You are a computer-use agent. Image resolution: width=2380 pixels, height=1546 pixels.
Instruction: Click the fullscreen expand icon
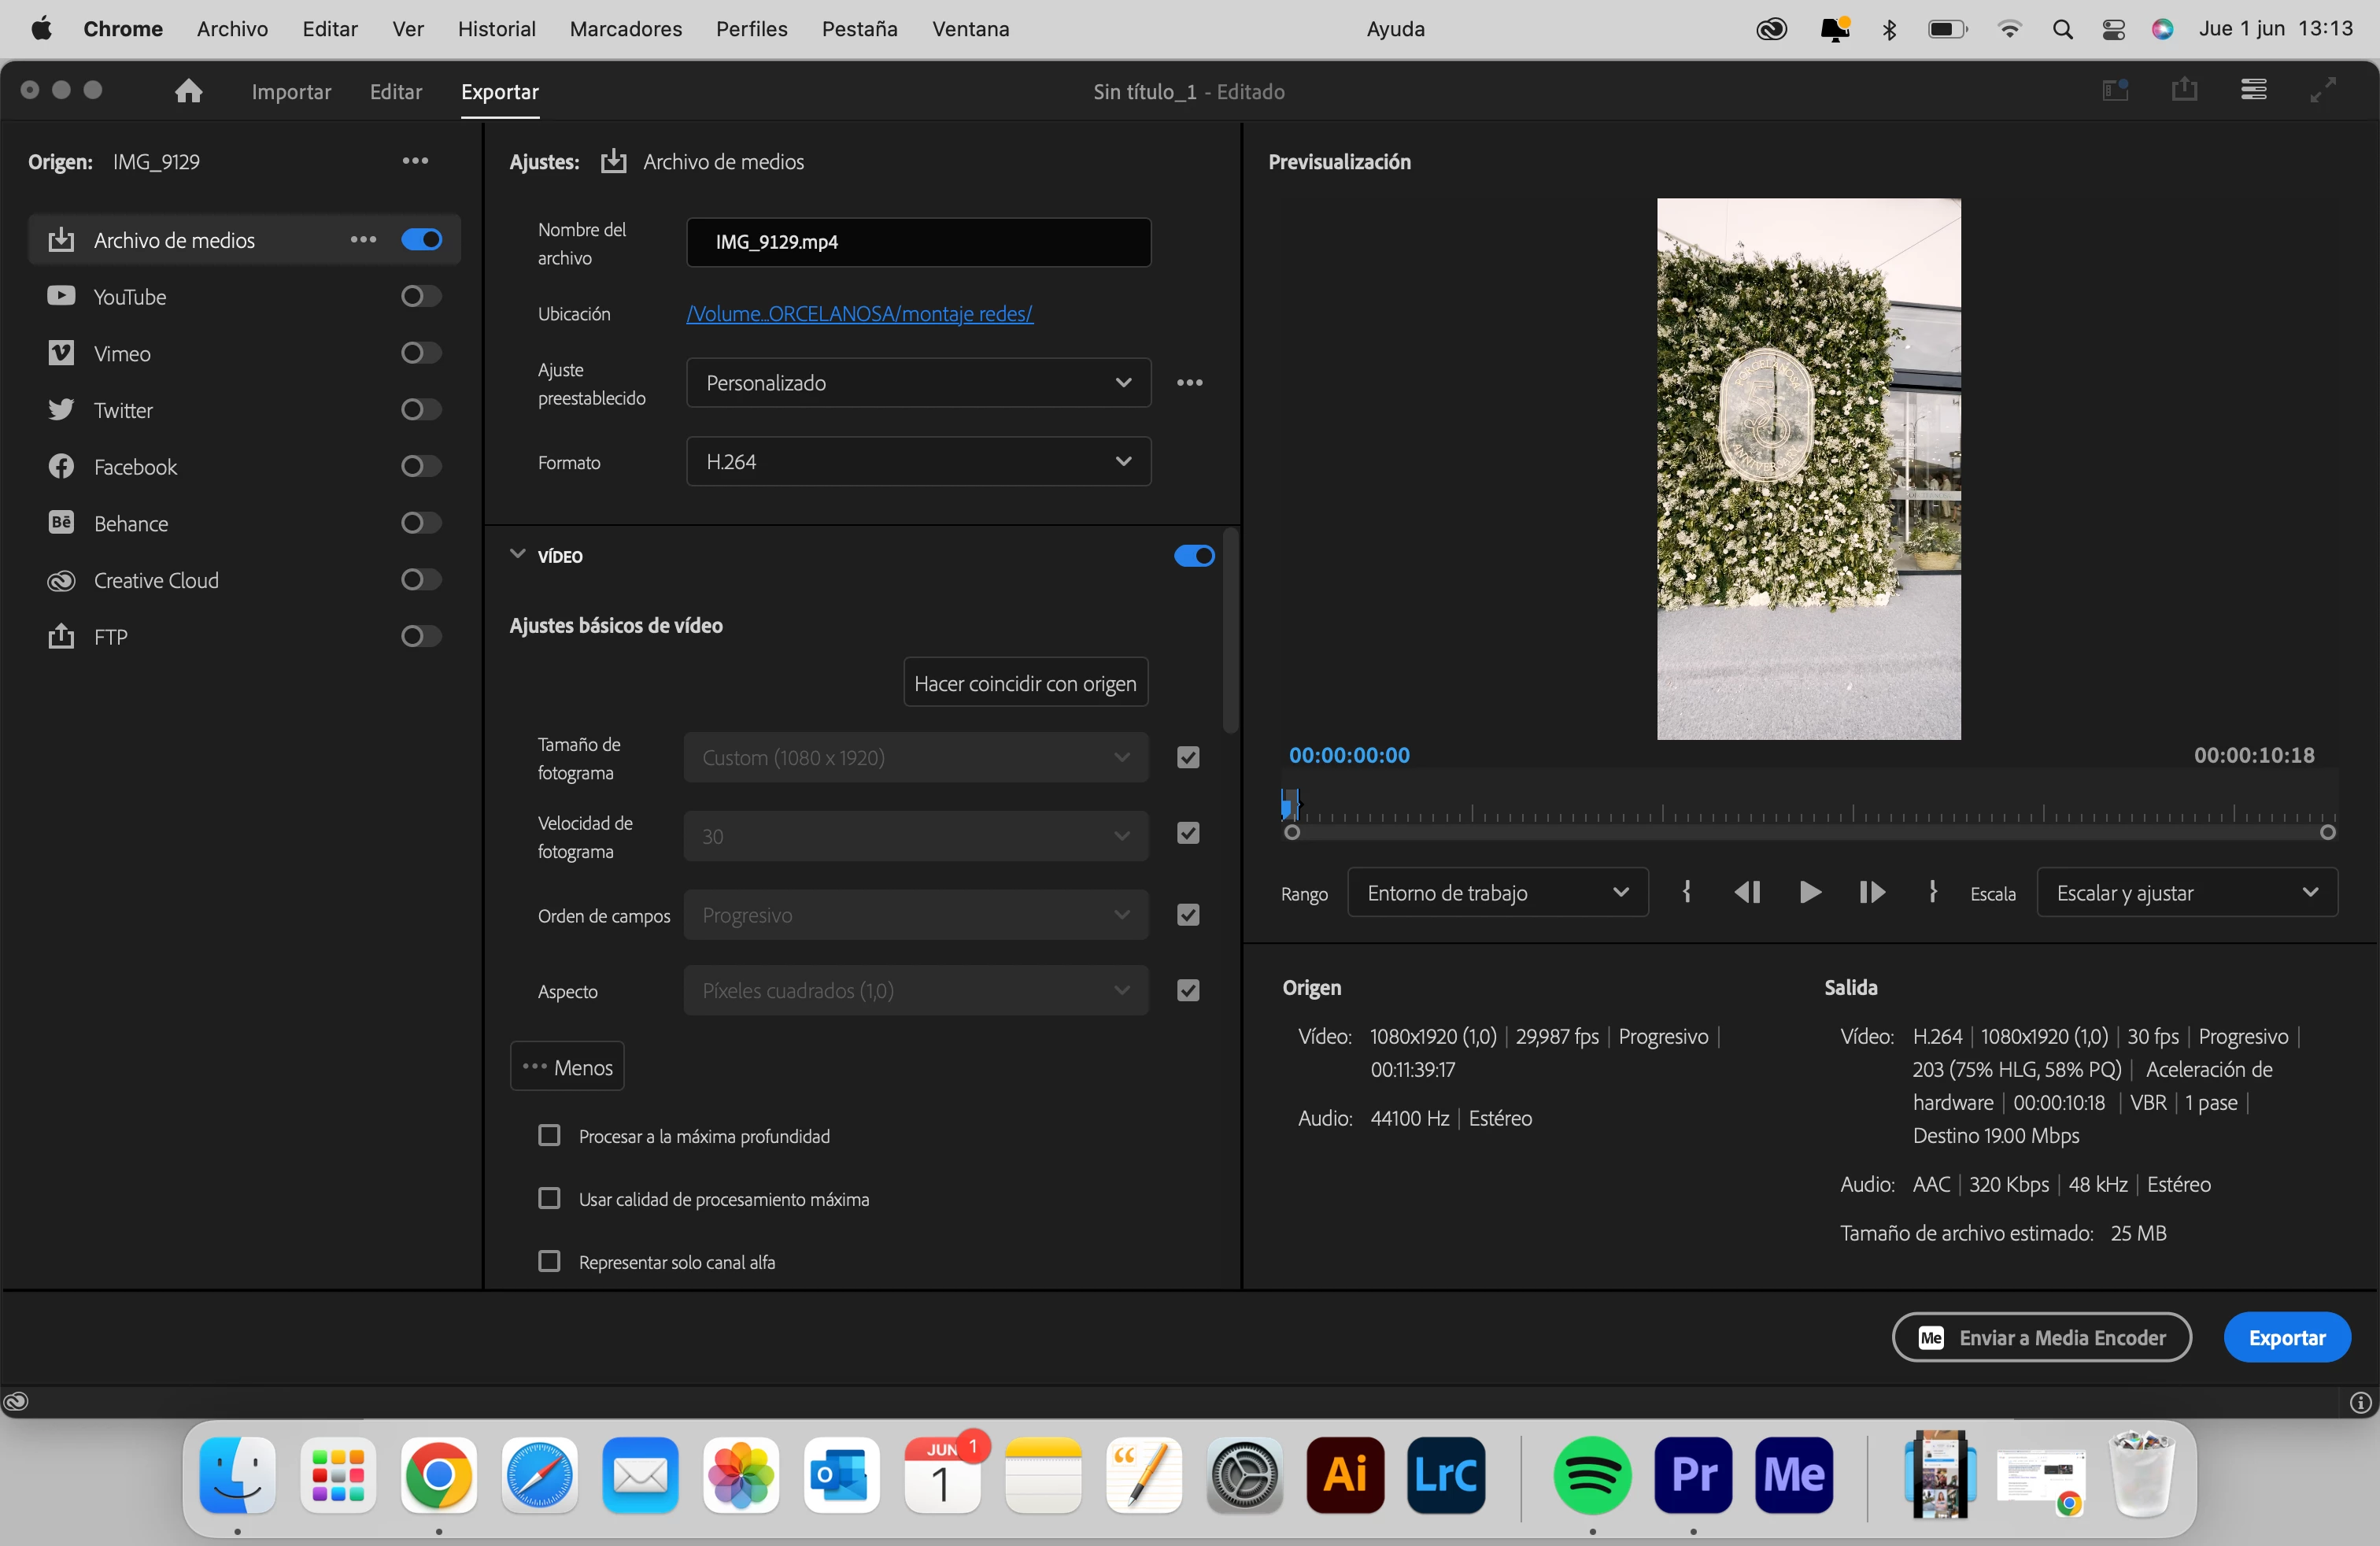(x=2322, y=90)
